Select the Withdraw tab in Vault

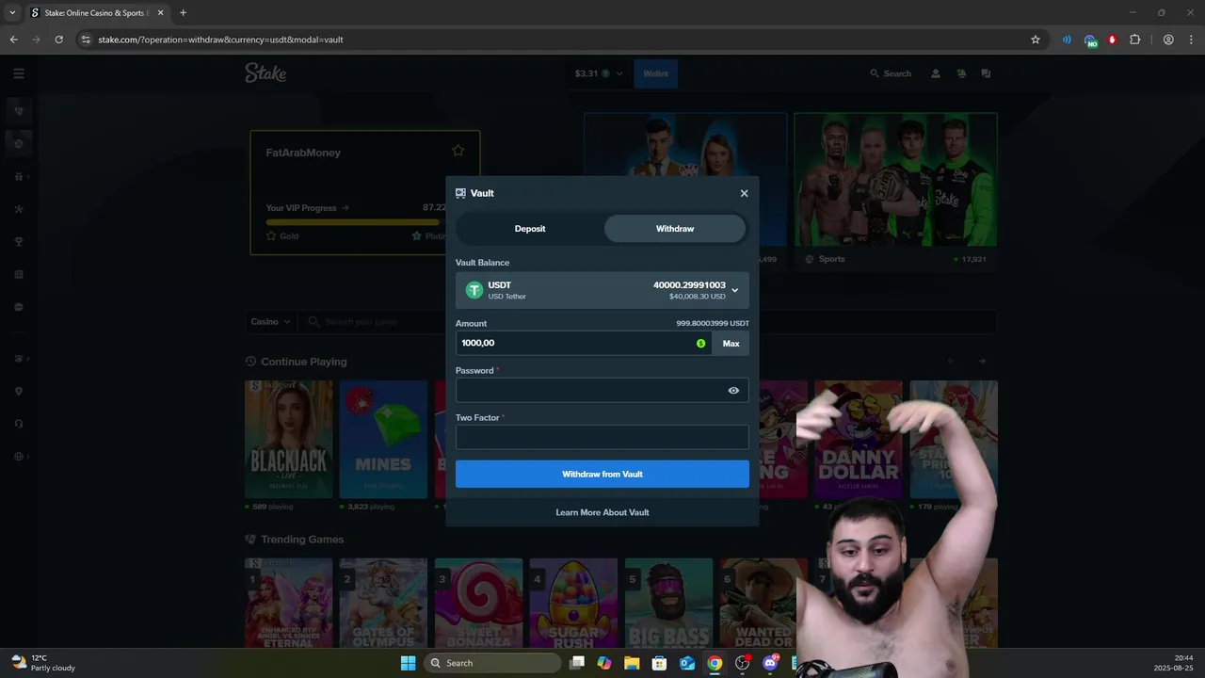pyautogui.click(x=675, y=229)
